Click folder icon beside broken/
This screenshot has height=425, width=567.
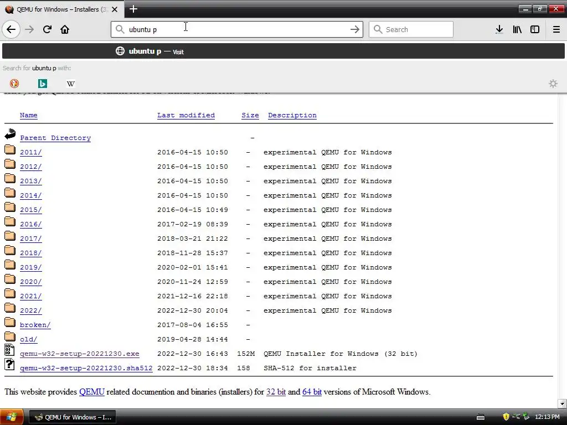click(x=10, y=323)
